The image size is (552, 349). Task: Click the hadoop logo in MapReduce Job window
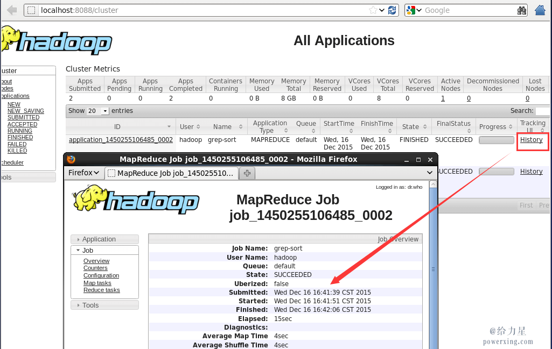136,200
